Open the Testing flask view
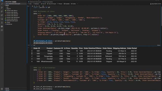Image resolution: width=162 pixels, height=91 pixels. click(x=2, y=22)
